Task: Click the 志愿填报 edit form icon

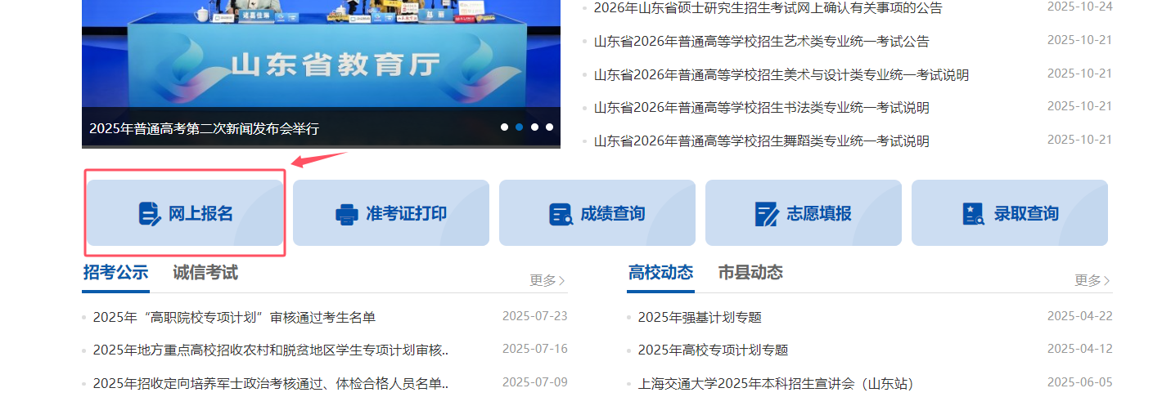Action: click(x=767, y=214)
